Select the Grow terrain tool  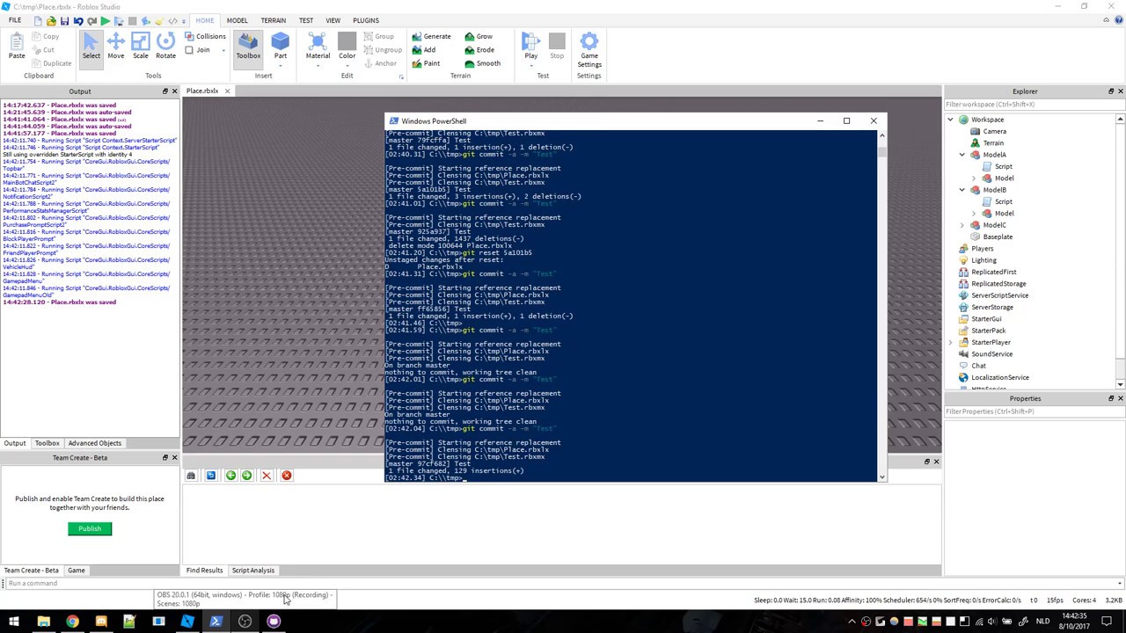click(x=479, y=37)
